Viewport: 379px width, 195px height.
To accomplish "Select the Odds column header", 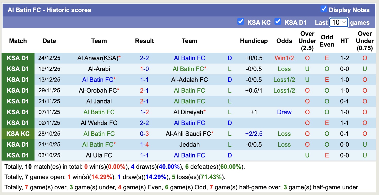I will [x=284, y=41].
